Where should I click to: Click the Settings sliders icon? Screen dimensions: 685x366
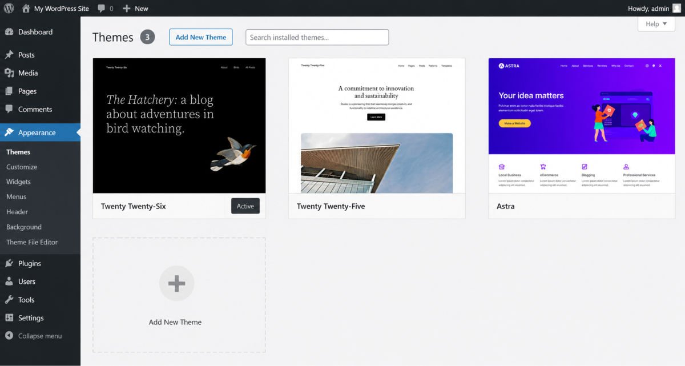pyautogui.click(x=9, y=318)
